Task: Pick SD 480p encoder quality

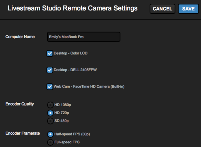Action: pyautogui.click(x=50, y=121)
